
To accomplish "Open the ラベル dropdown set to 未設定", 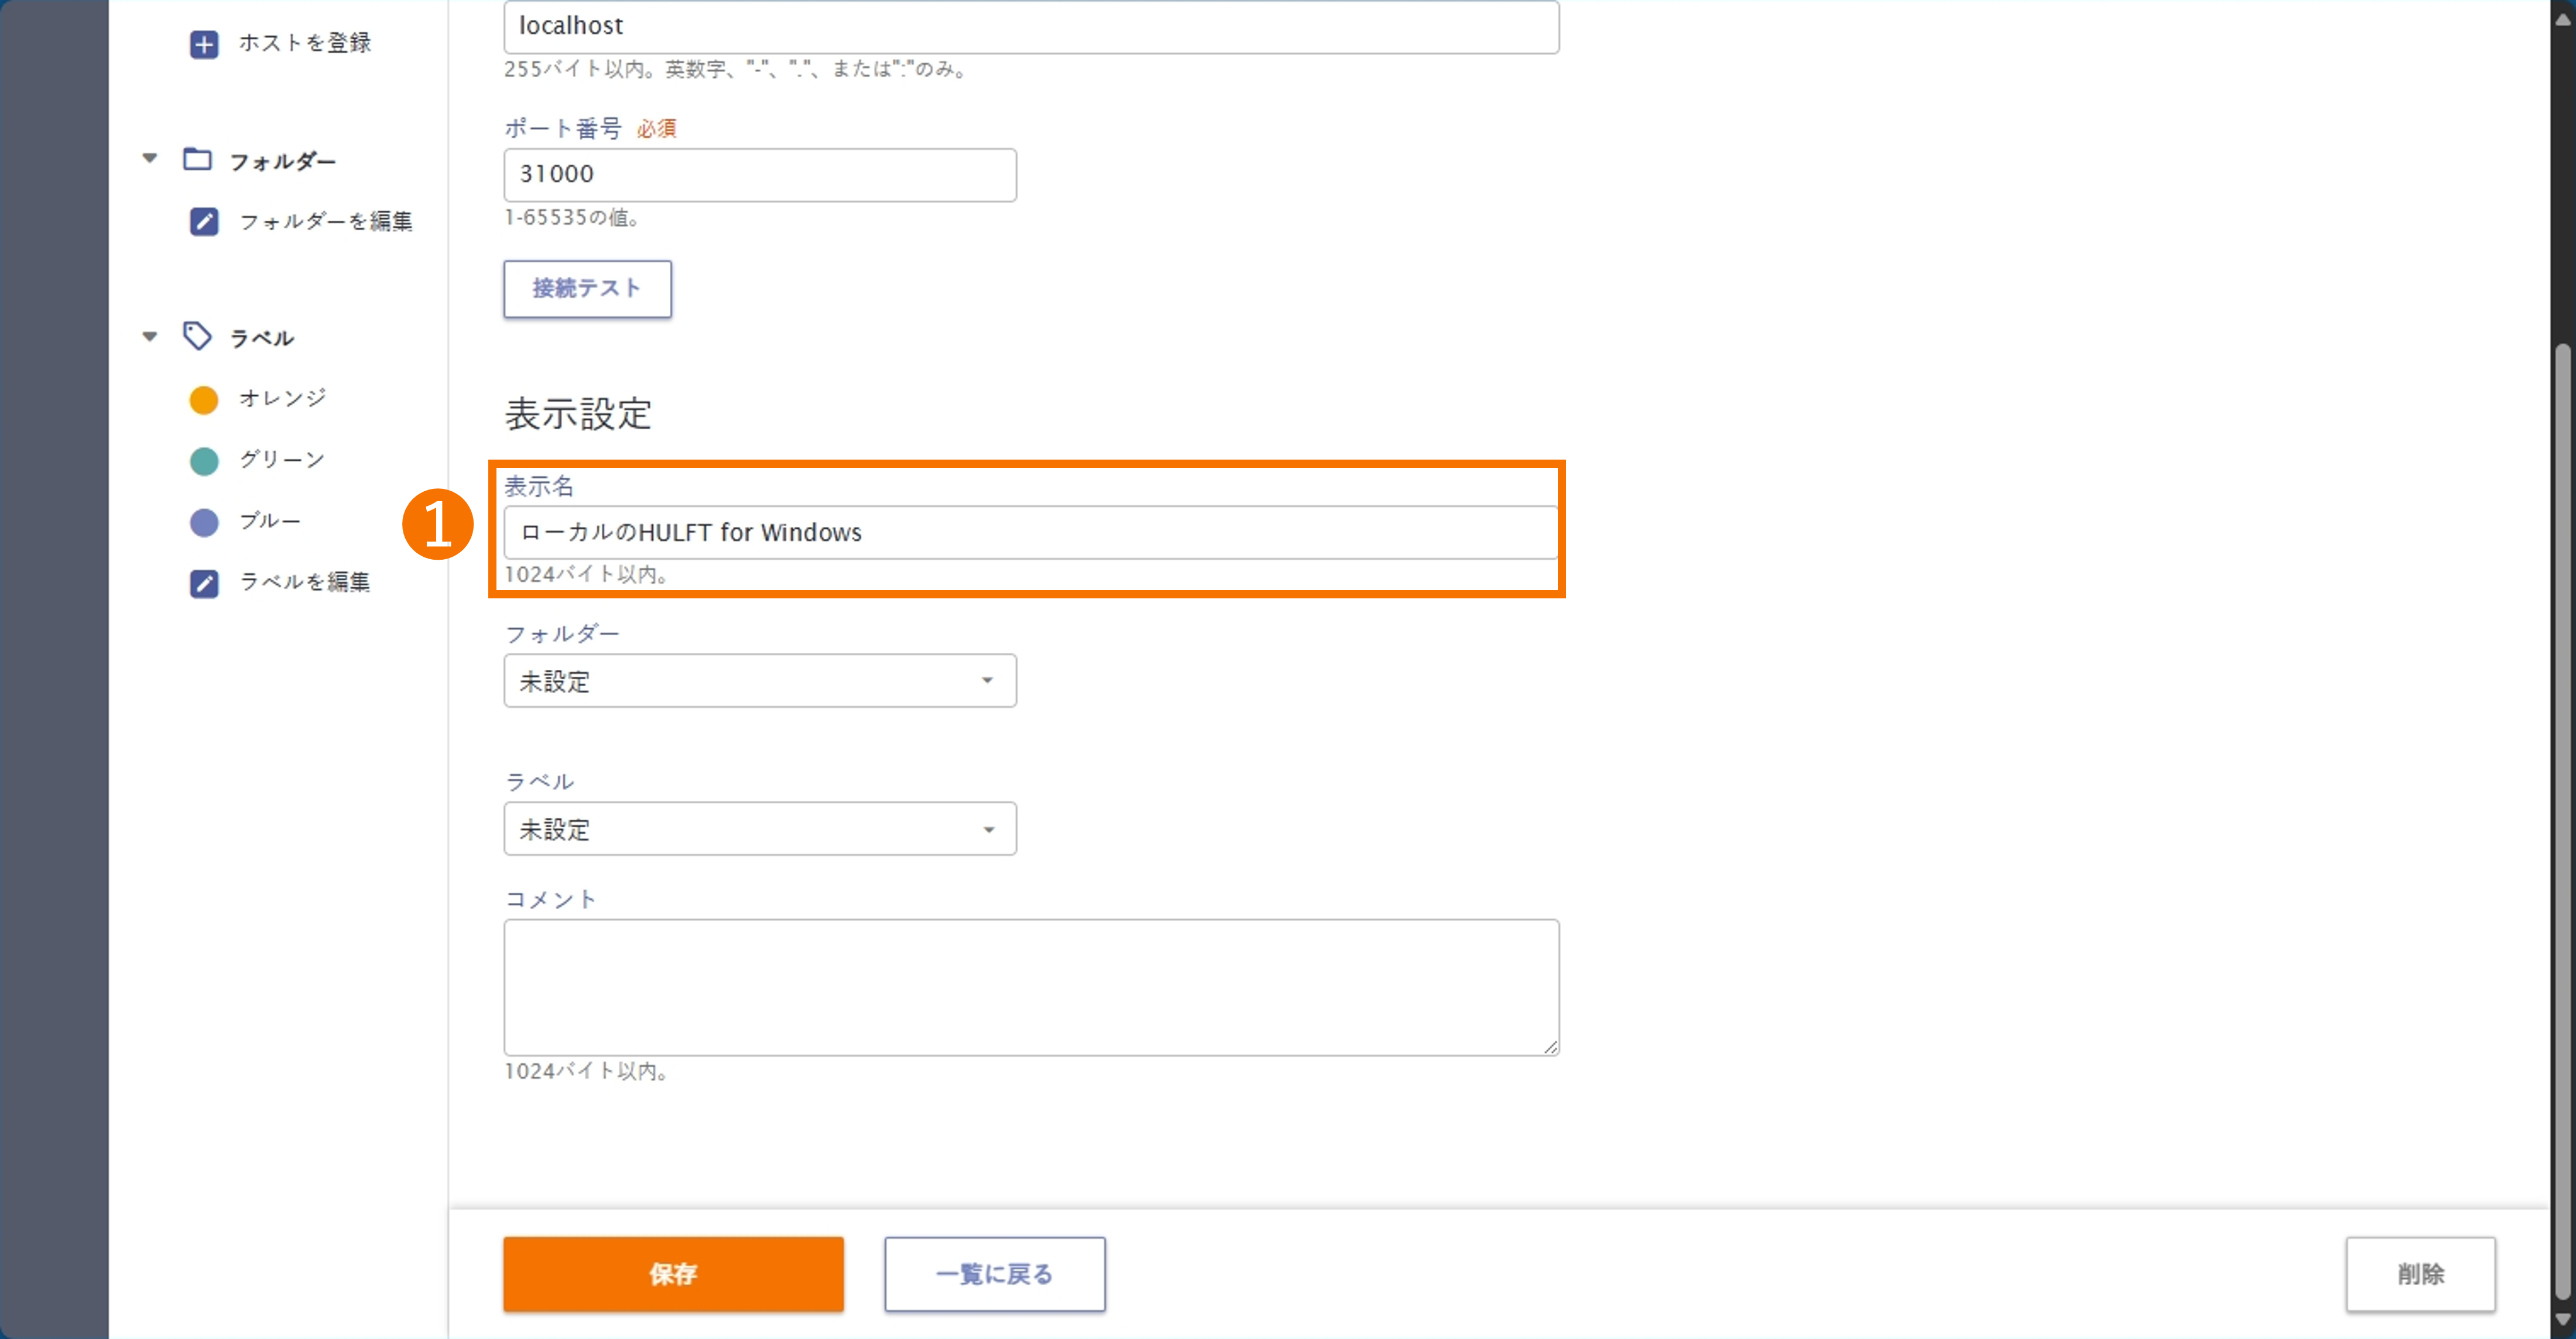I will coord(759,829).
